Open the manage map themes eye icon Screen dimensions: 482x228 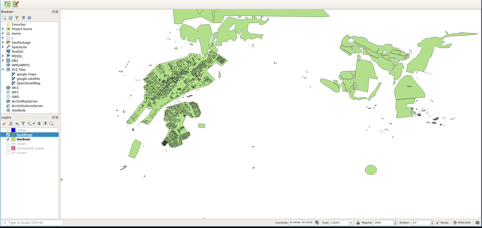click(x=17, y=124)
